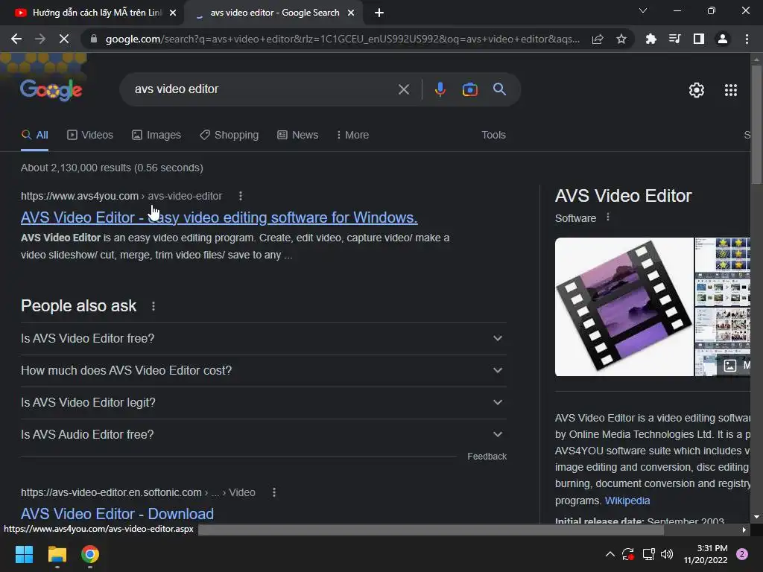763x572 pixels.
Task: Click the sync icon in system tray
Action: [x=628, y=554]
